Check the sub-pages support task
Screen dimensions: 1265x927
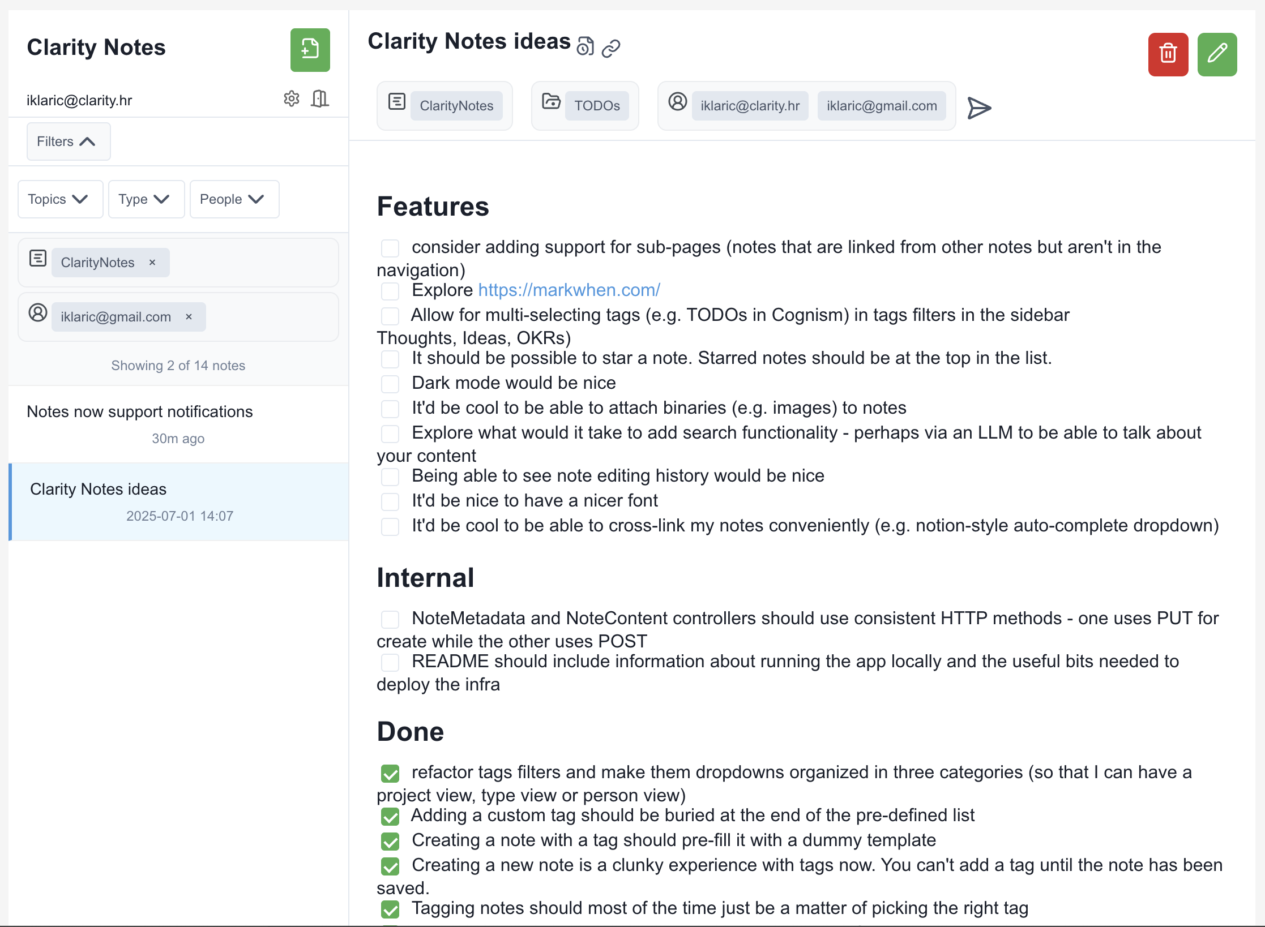pyautogui.click(x=390, y=248)
